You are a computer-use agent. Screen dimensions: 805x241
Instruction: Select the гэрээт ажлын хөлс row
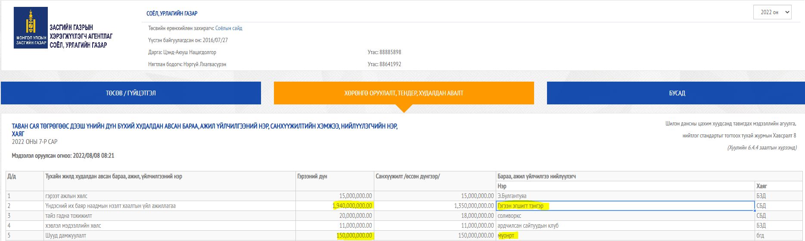pos(66,196)
